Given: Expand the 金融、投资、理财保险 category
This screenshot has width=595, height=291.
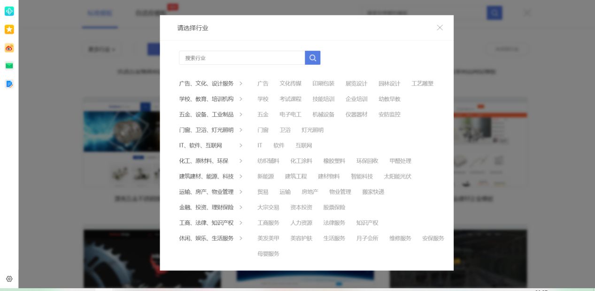Looking at the screenshot, I should (241, 207).
